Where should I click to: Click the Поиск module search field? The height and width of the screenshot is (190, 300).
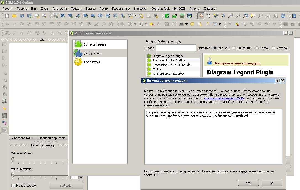pyautogui.click(x=176, y=48)
